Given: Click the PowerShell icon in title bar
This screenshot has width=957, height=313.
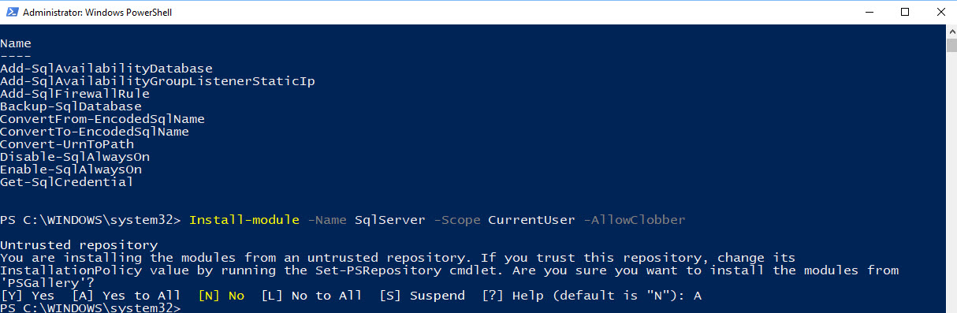Looking at the screenshot, I should (10, 13).
